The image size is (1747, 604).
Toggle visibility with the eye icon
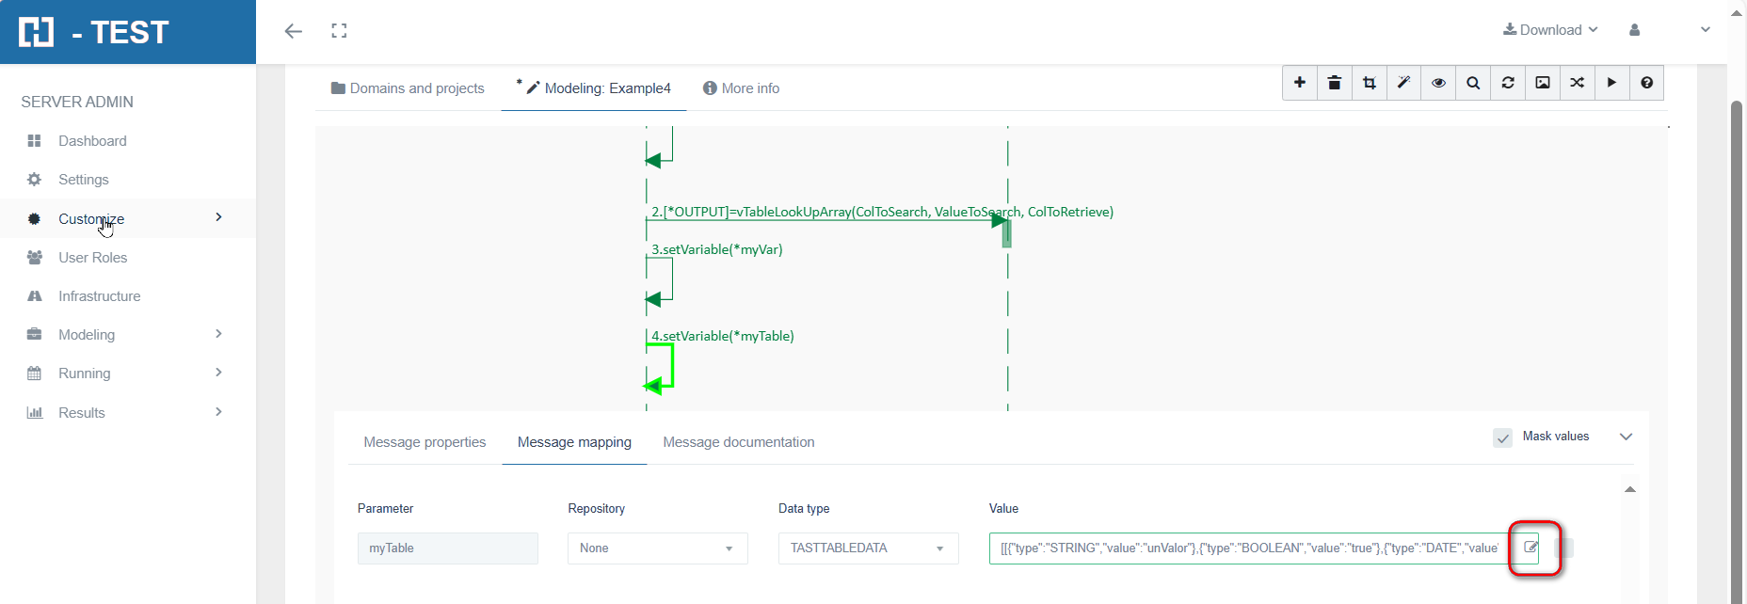(x=1438, y=83)
